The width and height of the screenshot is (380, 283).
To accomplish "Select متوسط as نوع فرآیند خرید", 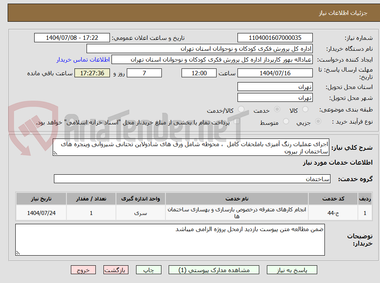I will 286,122.
